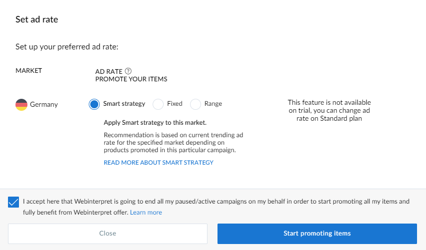This screenshot has height=250, width=426.
Task: Select the Range ad rate radio button
Action: [196, 104]
